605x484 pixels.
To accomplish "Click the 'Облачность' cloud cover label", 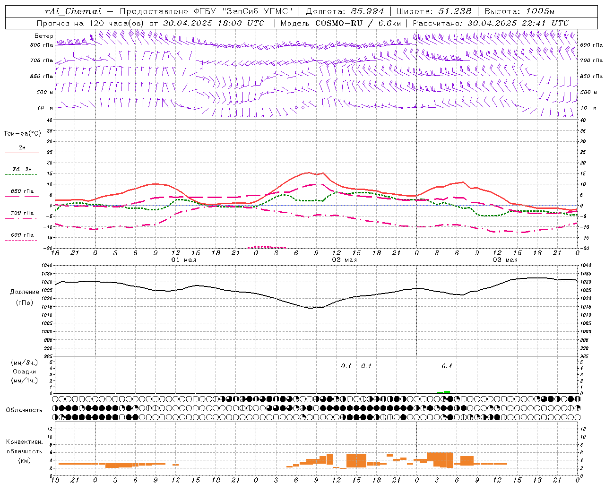I will click(x=24, y=410).
